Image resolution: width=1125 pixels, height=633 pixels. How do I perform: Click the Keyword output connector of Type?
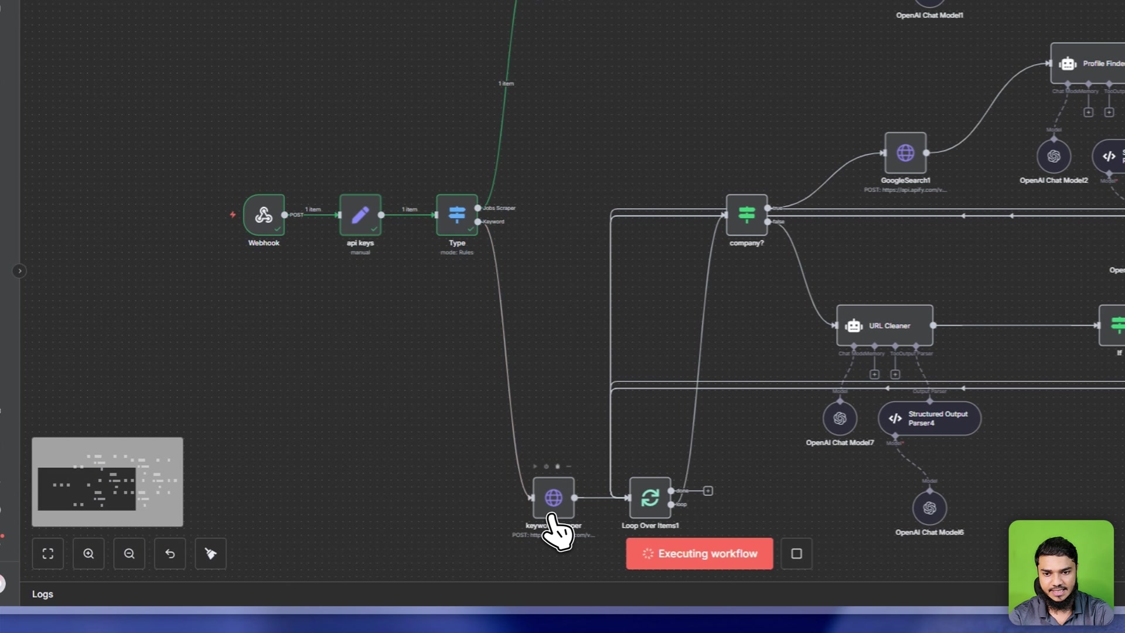tap(478, 222)
